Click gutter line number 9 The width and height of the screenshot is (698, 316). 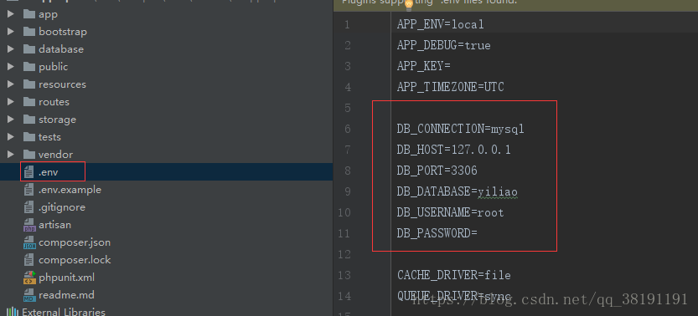click(348, 191)
